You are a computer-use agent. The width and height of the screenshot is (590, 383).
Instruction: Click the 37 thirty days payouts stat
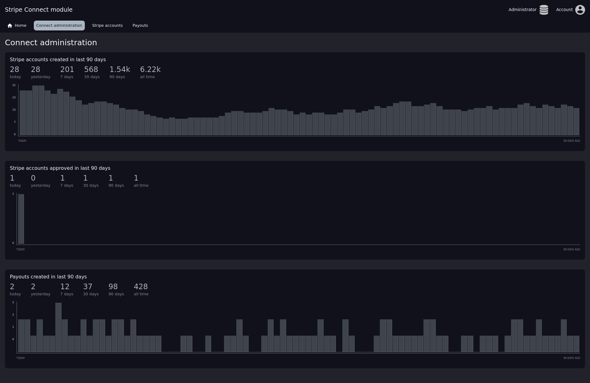(x=88, y=287)
